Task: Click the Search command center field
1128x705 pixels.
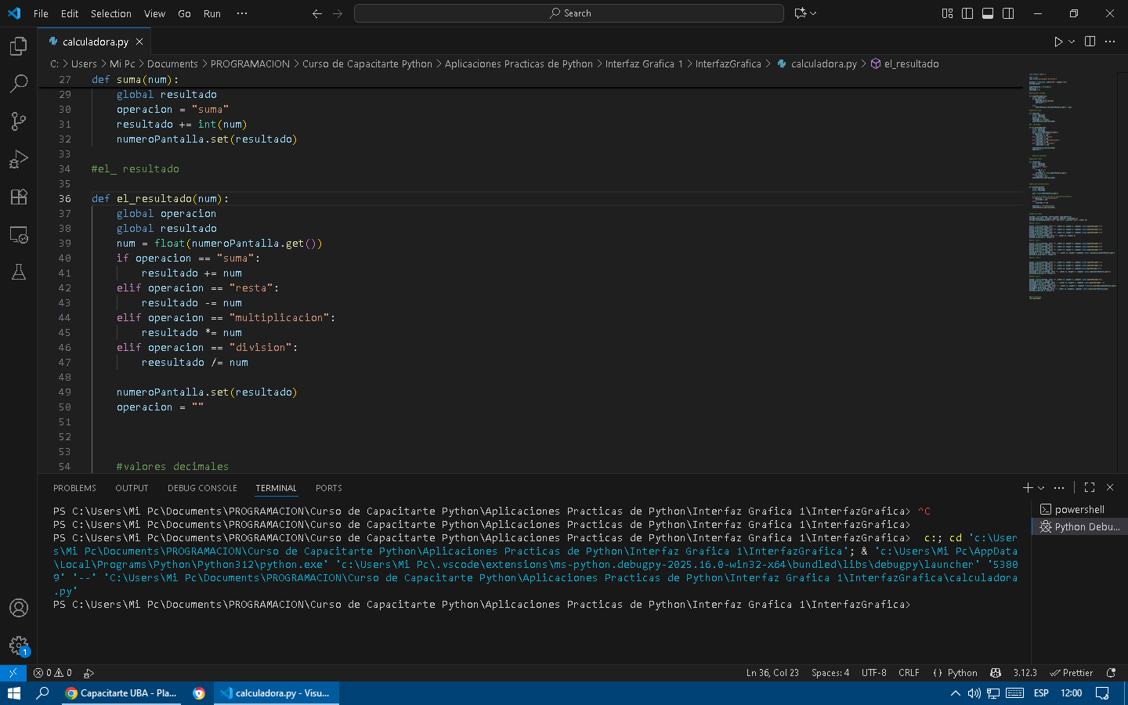Action: click(569, 13)
